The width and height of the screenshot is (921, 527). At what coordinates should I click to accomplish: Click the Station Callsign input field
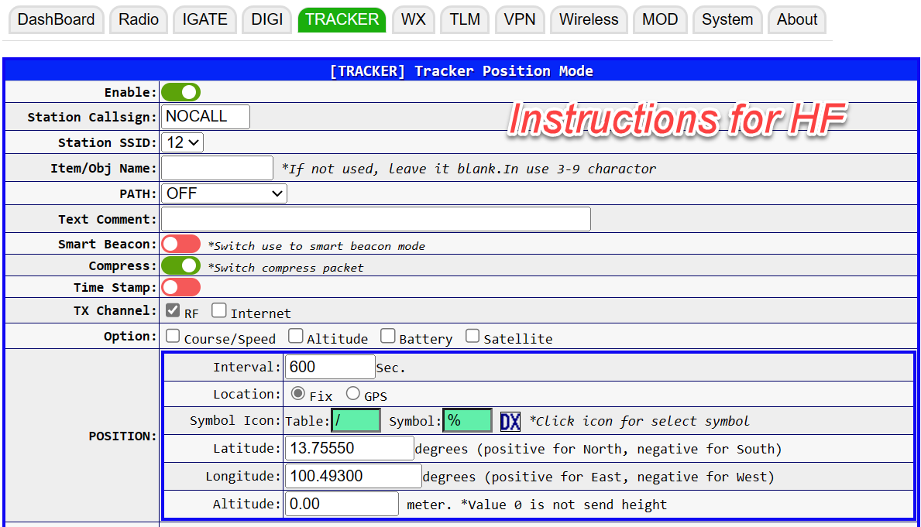coord(205,117)
